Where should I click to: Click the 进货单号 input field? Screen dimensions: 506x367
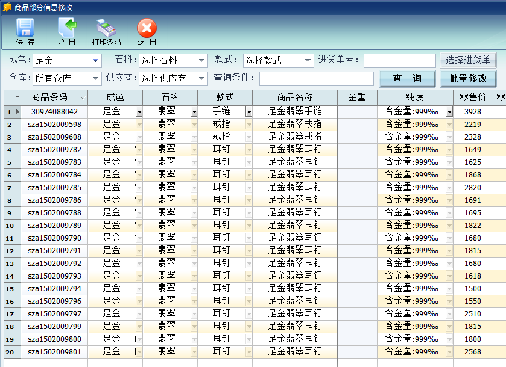[399, 61]
